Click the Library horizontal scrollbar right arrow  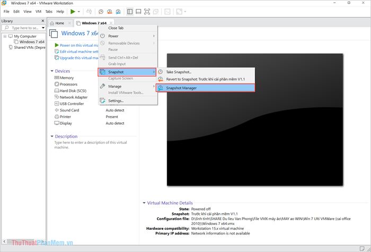(x=43, y=241)
